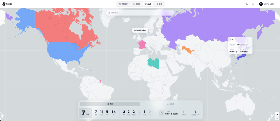Open the 旅程 tab
280x121 pixels.
coord(159,4)
